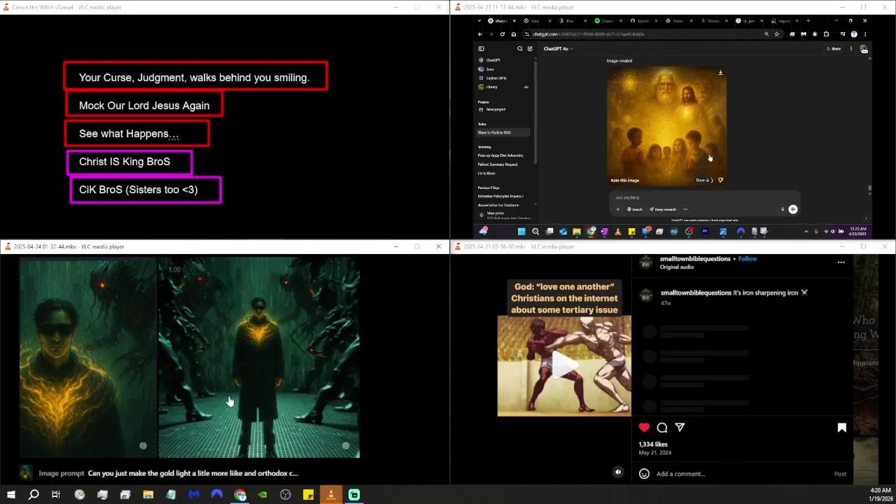Viewport: 896px width, 504px height.
Task: Open the ChatGPT 4o model dropdown
Action: point(559,49)
